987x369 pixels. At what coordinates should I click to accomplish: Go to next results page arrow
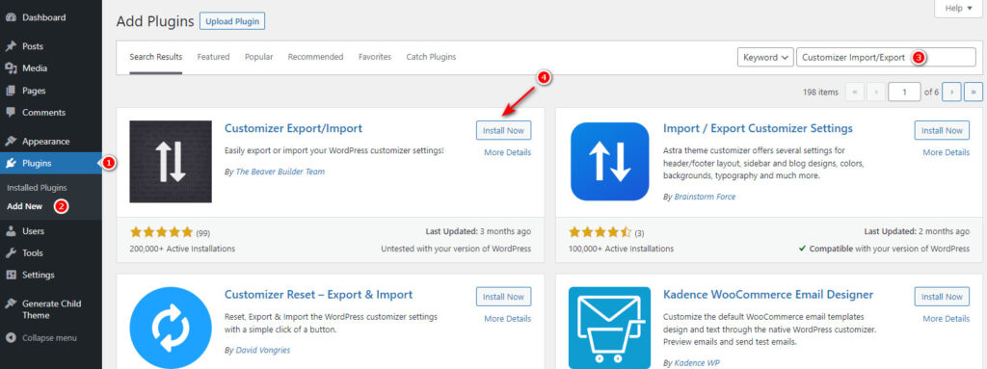coord(951,92)
